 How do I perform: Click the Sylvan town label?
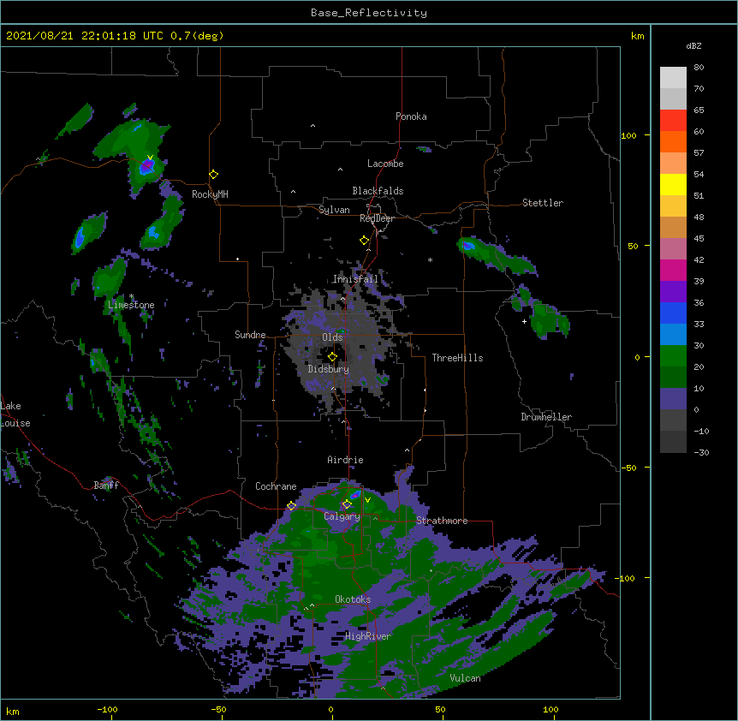click(x=334, y=210)
